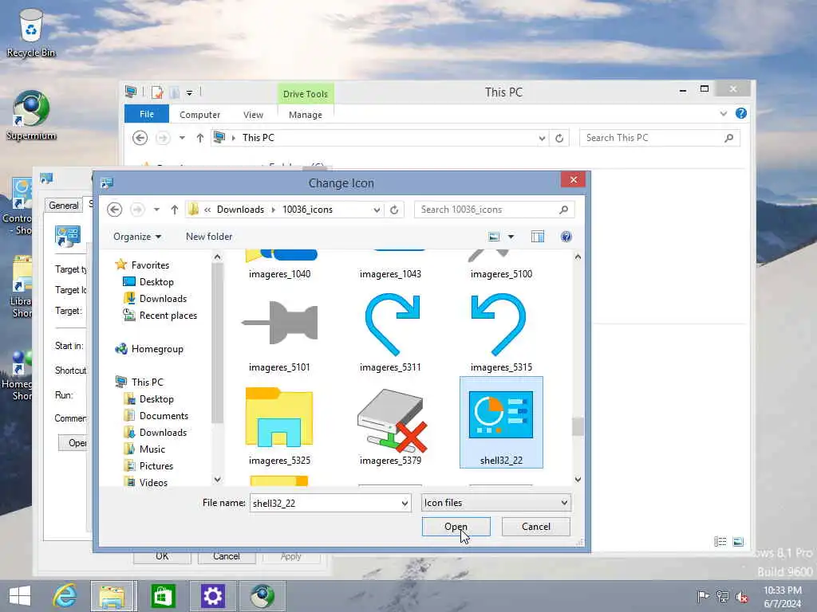
Task: Open the Organize menu
Action: click(137, 236)
